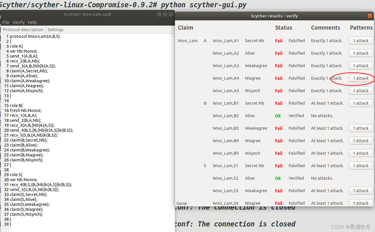Click the 'Comments' column header
This screenshot has height=232, width=375.
click(x=326, y=28)
